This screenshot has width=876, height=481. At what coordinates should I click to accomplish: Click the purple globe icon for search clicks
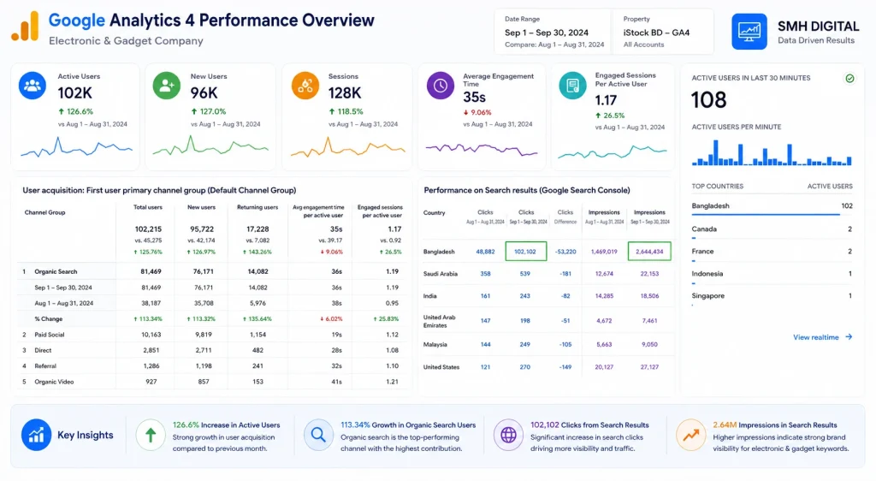click(x=508, y=435)
